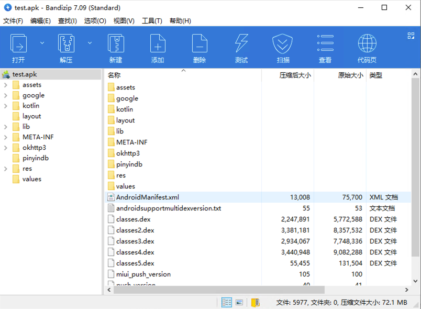The image size is (421, 309).
Task: Click the toolbar layout grid icon
Action: 411,36
